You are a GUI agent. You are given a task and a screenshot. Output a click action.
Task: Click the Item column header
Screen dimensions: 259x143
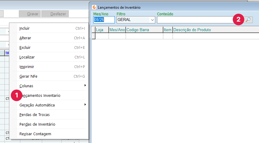[168, 30]
